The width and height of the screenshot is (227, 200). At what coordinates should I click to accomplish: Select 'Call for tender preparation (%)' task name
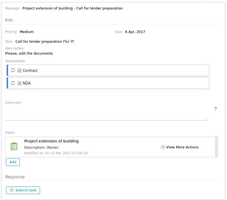tap(42, 41)
